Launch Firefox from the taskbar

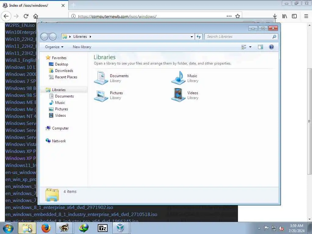(x=46, y=228)
